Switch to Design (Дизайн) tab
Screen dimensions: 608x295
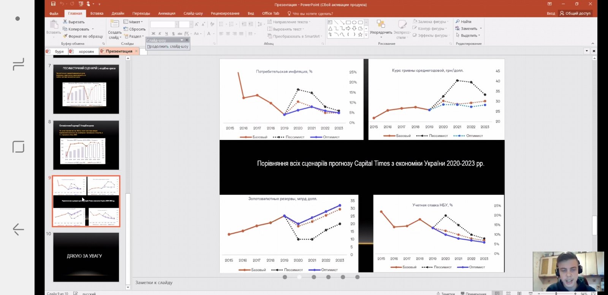coord(118,13)
